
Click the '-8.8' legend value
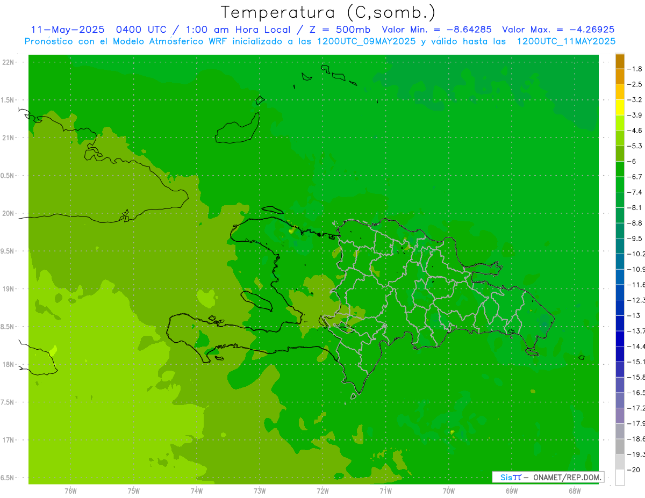pyautogui.click(x=635, y=223)
